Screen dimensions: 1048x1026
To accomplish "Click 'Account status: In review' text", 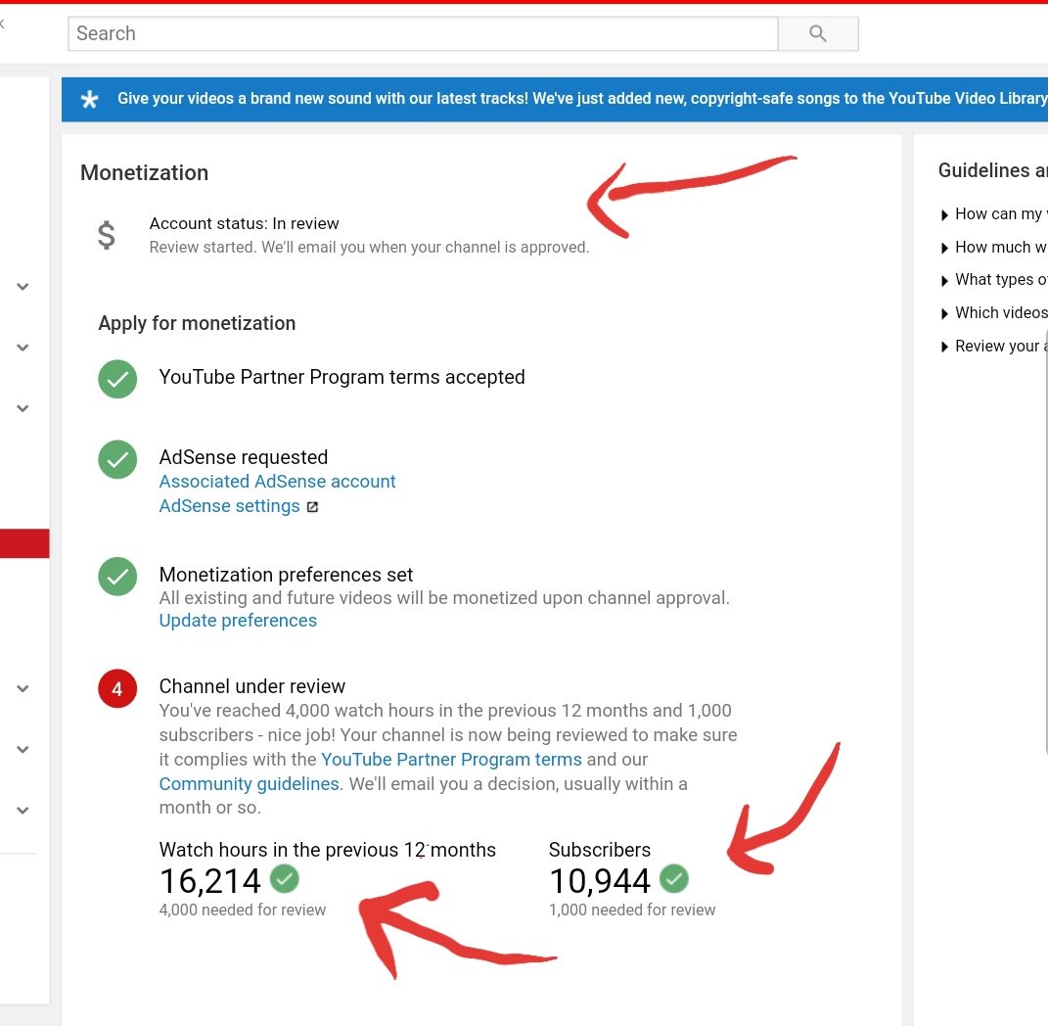I will [x=244, y=223].
